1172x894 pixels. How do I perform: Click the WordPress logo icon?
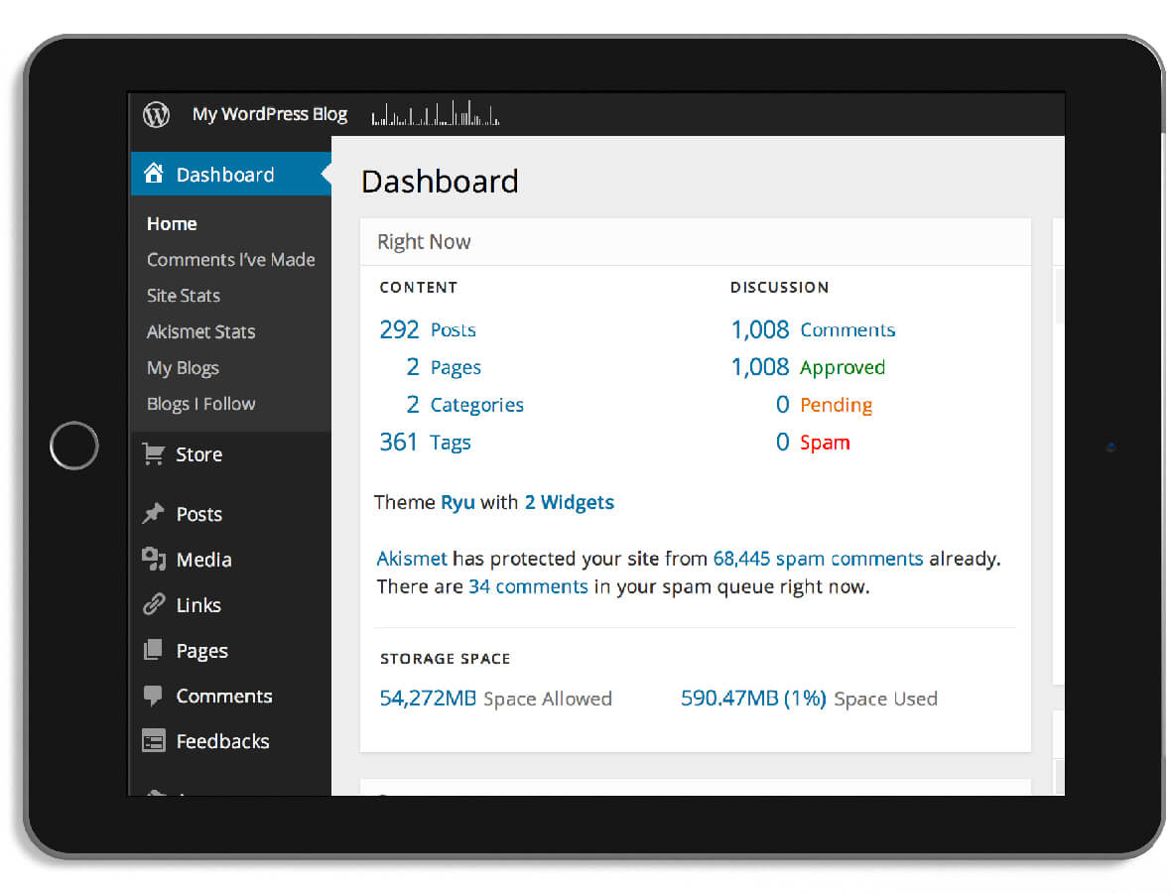[156, 114]
